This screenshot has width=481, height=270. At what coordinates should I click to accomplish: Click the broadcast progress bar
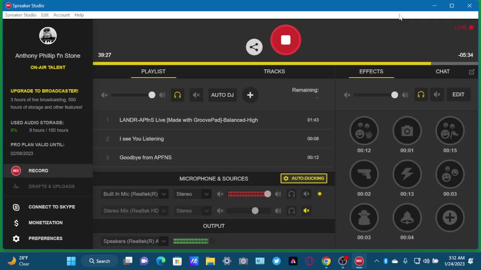[x=285, y=63]
